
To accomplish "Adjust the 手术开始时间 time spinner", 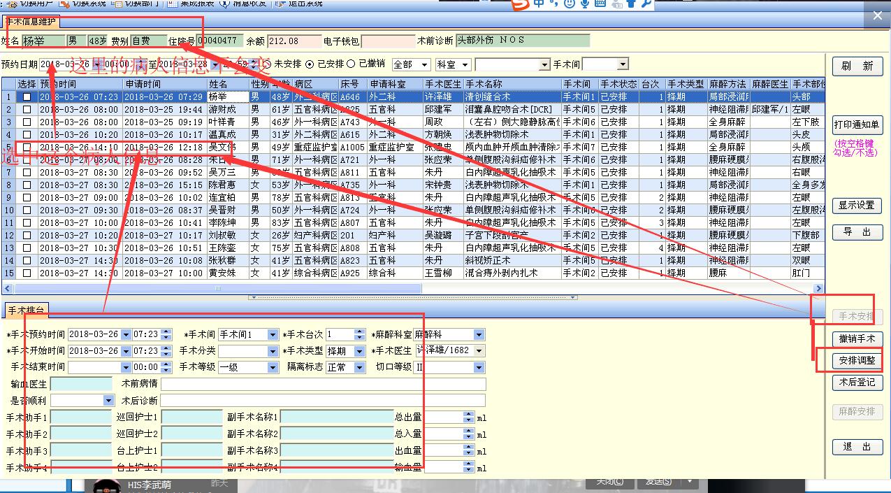I will pos(166,350).
